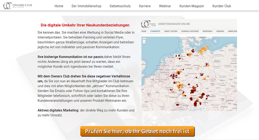Click the 'GEBIETSMANAGER ONLINE' title text
The height and width of the screenshot is (140, 259).
174,24
